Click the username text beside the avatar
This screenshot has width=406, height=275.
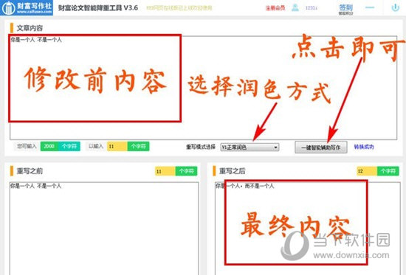pos(312,8)
